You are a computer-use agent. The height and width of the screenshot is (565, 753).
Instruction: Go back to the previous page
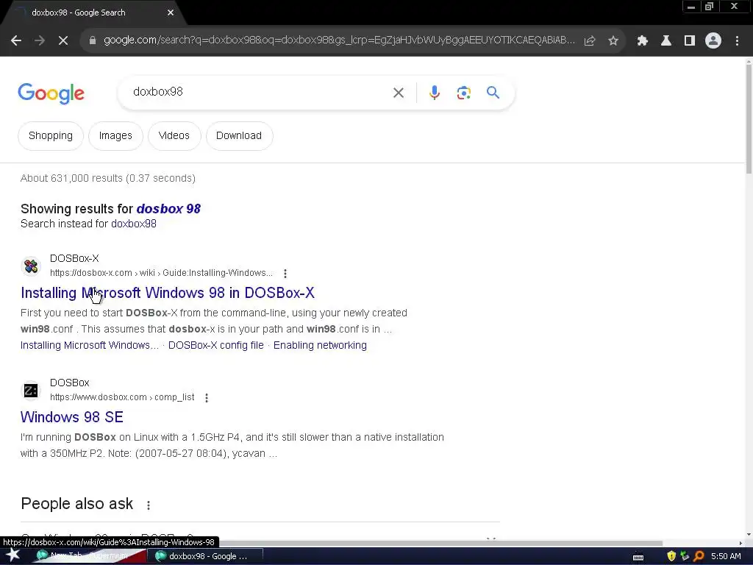click(x=16, y=41)
